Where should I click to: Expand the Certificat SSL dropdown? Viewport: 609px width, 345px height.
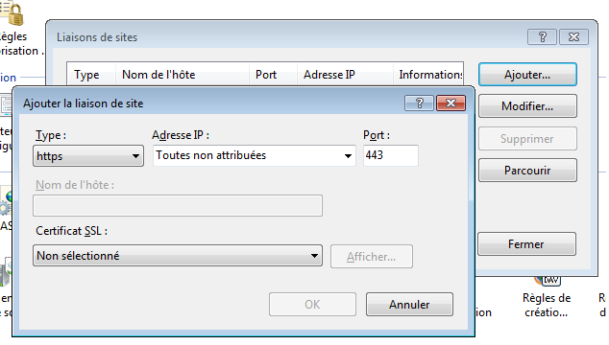178,256
